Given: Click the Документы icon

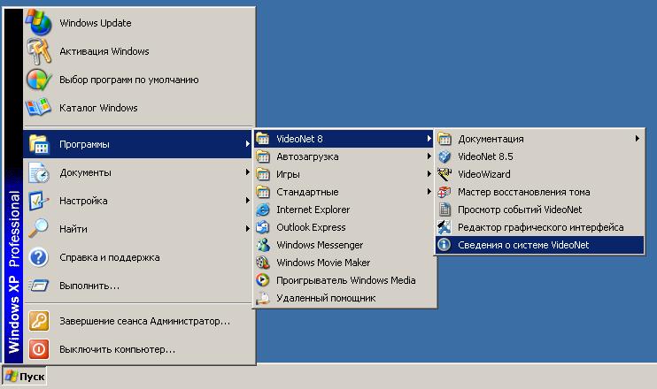Looking at the screenshot, I should point(39,172).
